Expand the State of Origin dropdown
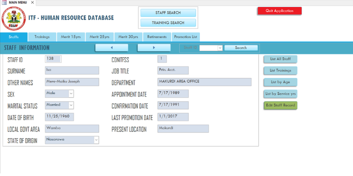Image resolution: width=353 pixels, height=176 pixels. click(96, 140)
